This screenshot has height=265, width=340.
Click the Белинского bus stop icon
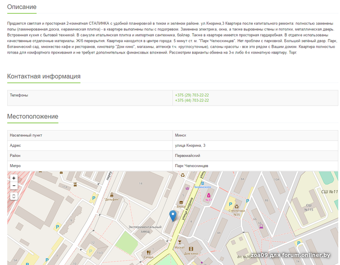(203, 183)
